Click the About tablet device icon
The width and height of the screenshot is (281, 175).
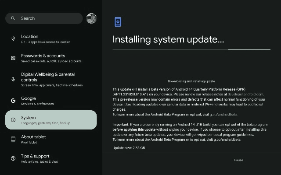13,139
